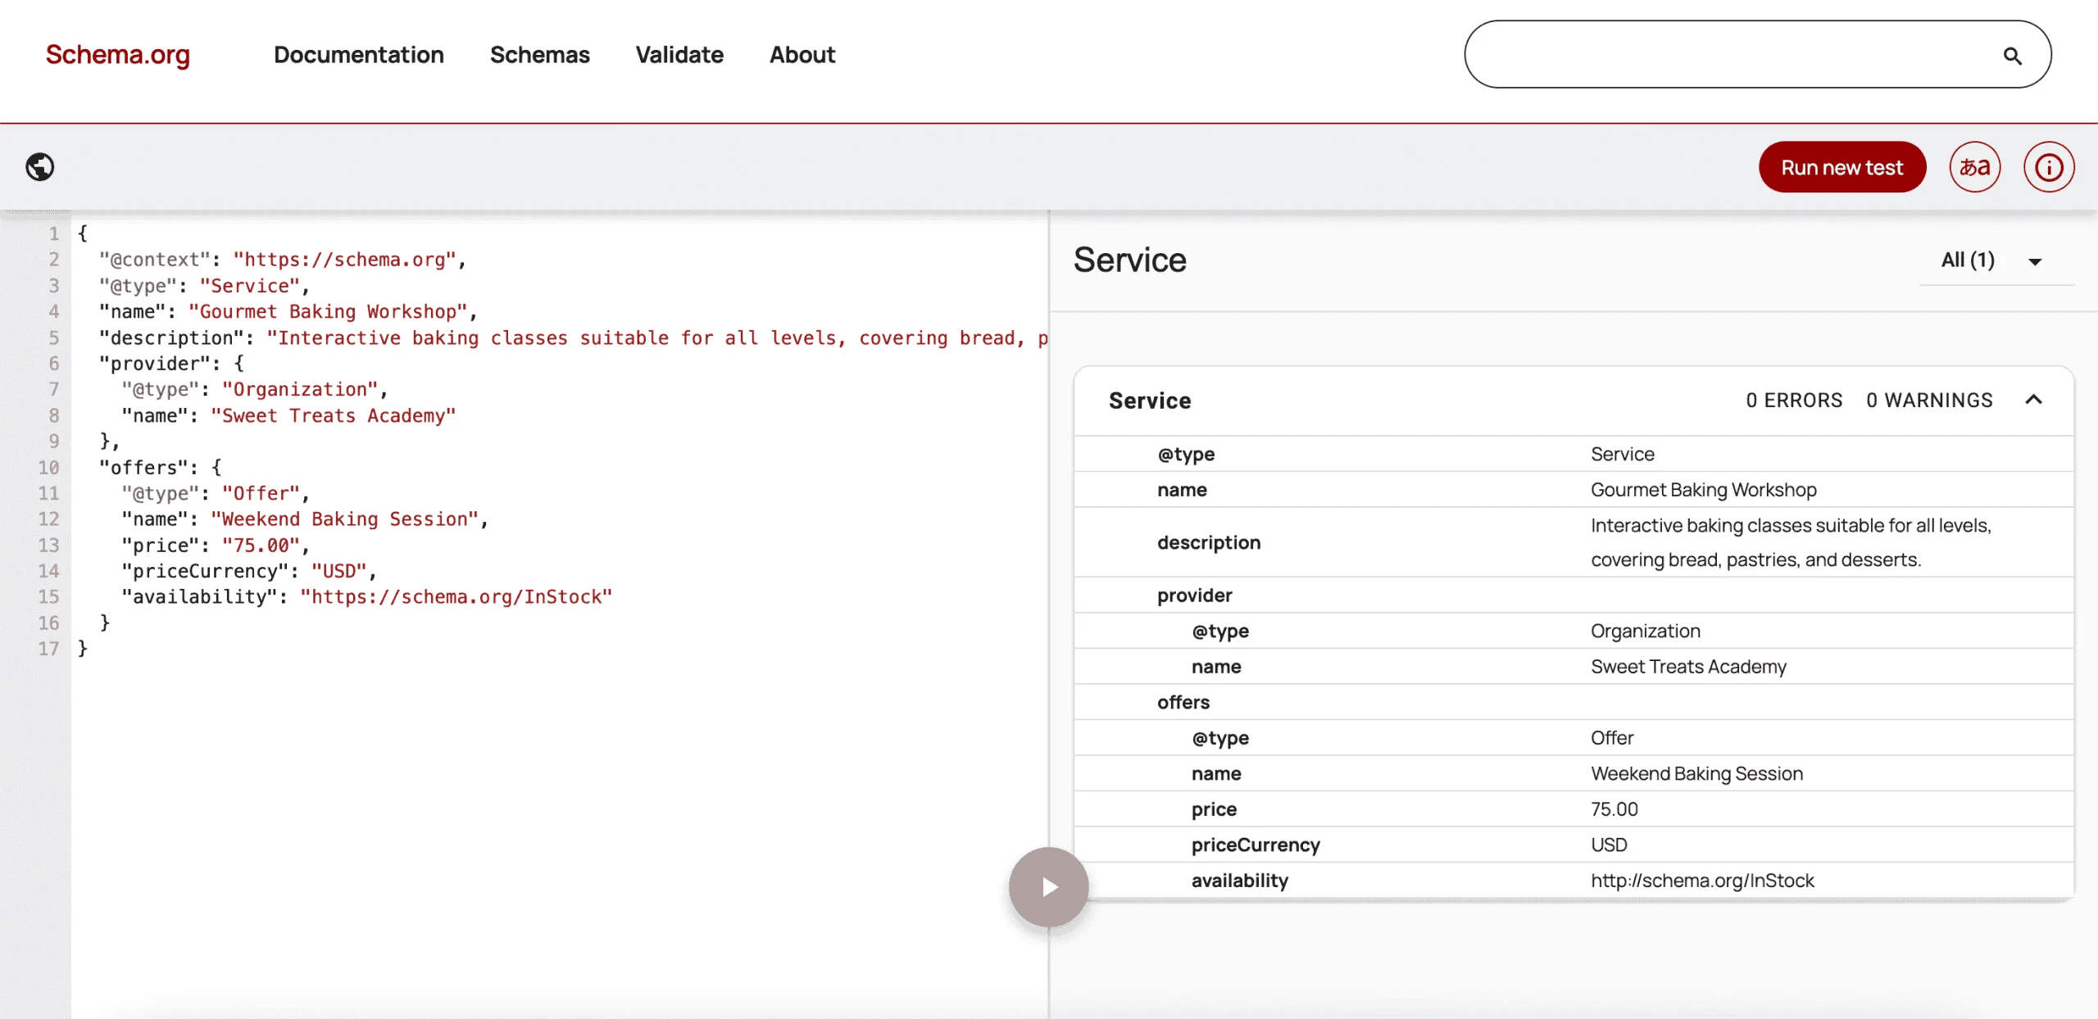Toggle the offers section in results
The image size is (2098, 1019).
pyautogui.click(x=1183, y=702)
